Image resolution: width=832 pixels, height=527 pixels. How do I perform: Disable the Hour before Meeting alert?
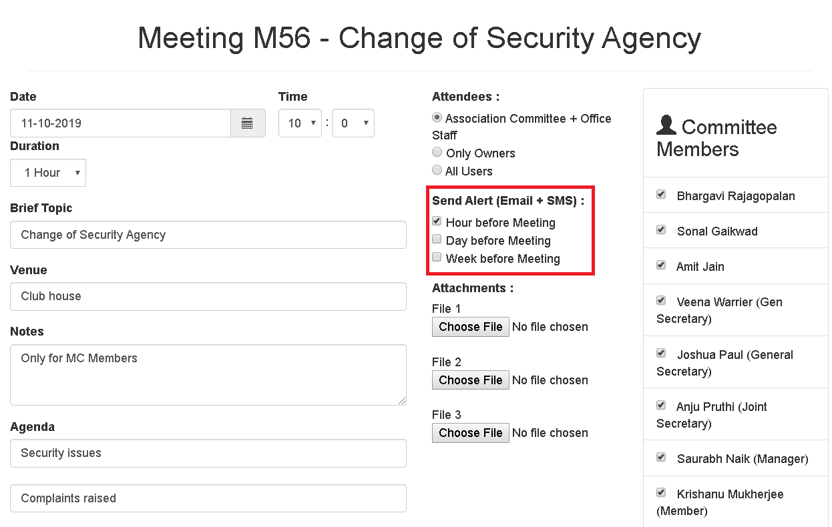tap(437, 221)
